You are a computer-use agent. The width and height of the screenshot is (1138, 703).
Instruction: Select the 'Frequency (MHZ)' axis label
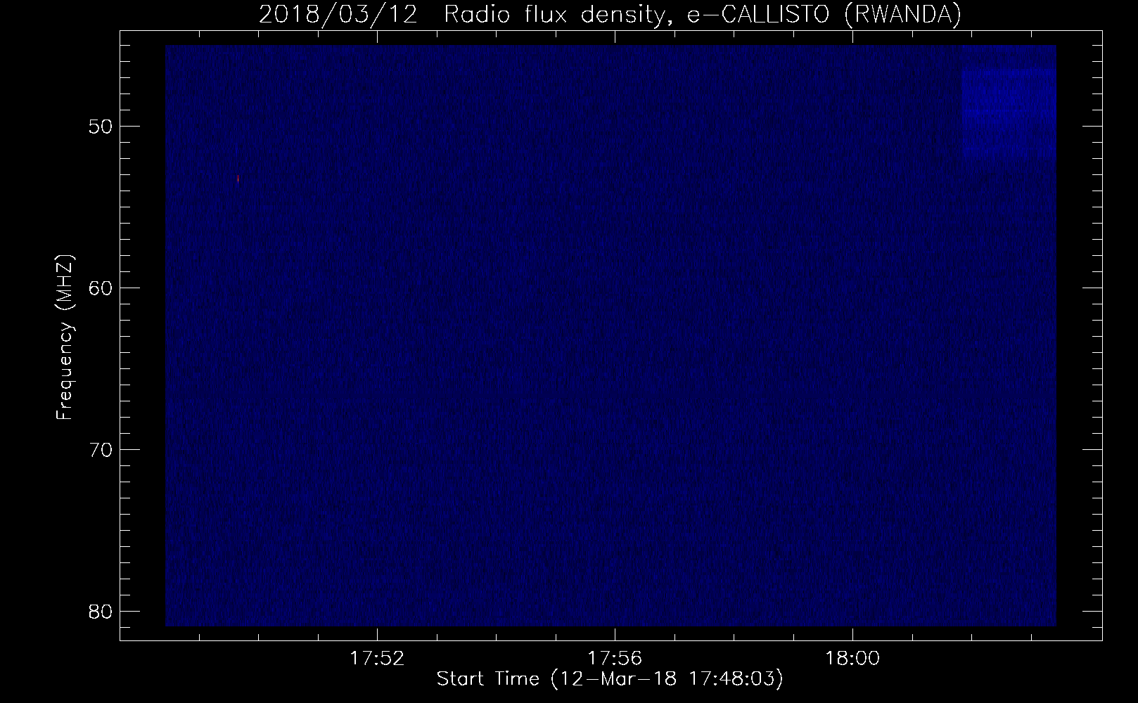click(65, 337)
